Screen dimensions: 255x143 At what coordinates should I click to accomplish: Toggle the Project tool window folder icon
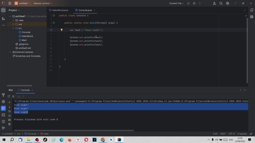click(3, 10)
